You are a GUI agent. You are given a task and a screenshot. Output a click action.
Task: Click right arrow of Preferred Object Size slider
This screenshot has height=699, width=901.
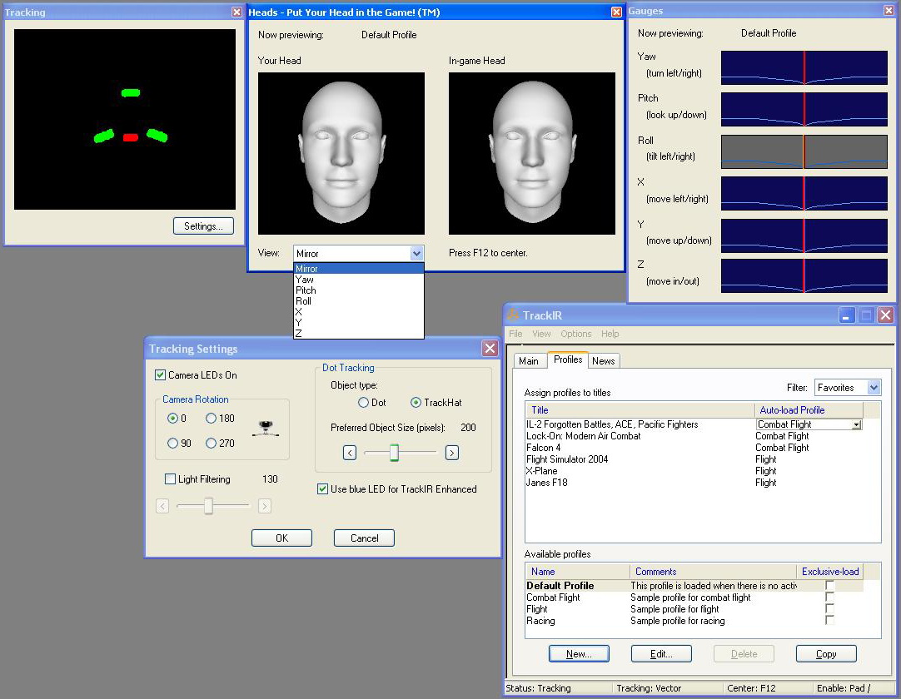click(452, 453)
